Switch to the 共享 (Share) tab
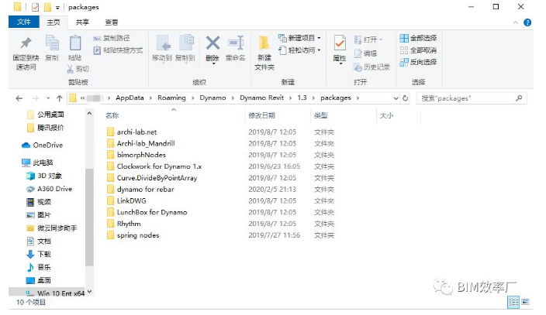Image resolution: width=546 pixels, height=315 pixels. 82,22
